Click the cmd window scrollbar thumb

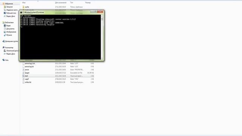tap(102, 19)
